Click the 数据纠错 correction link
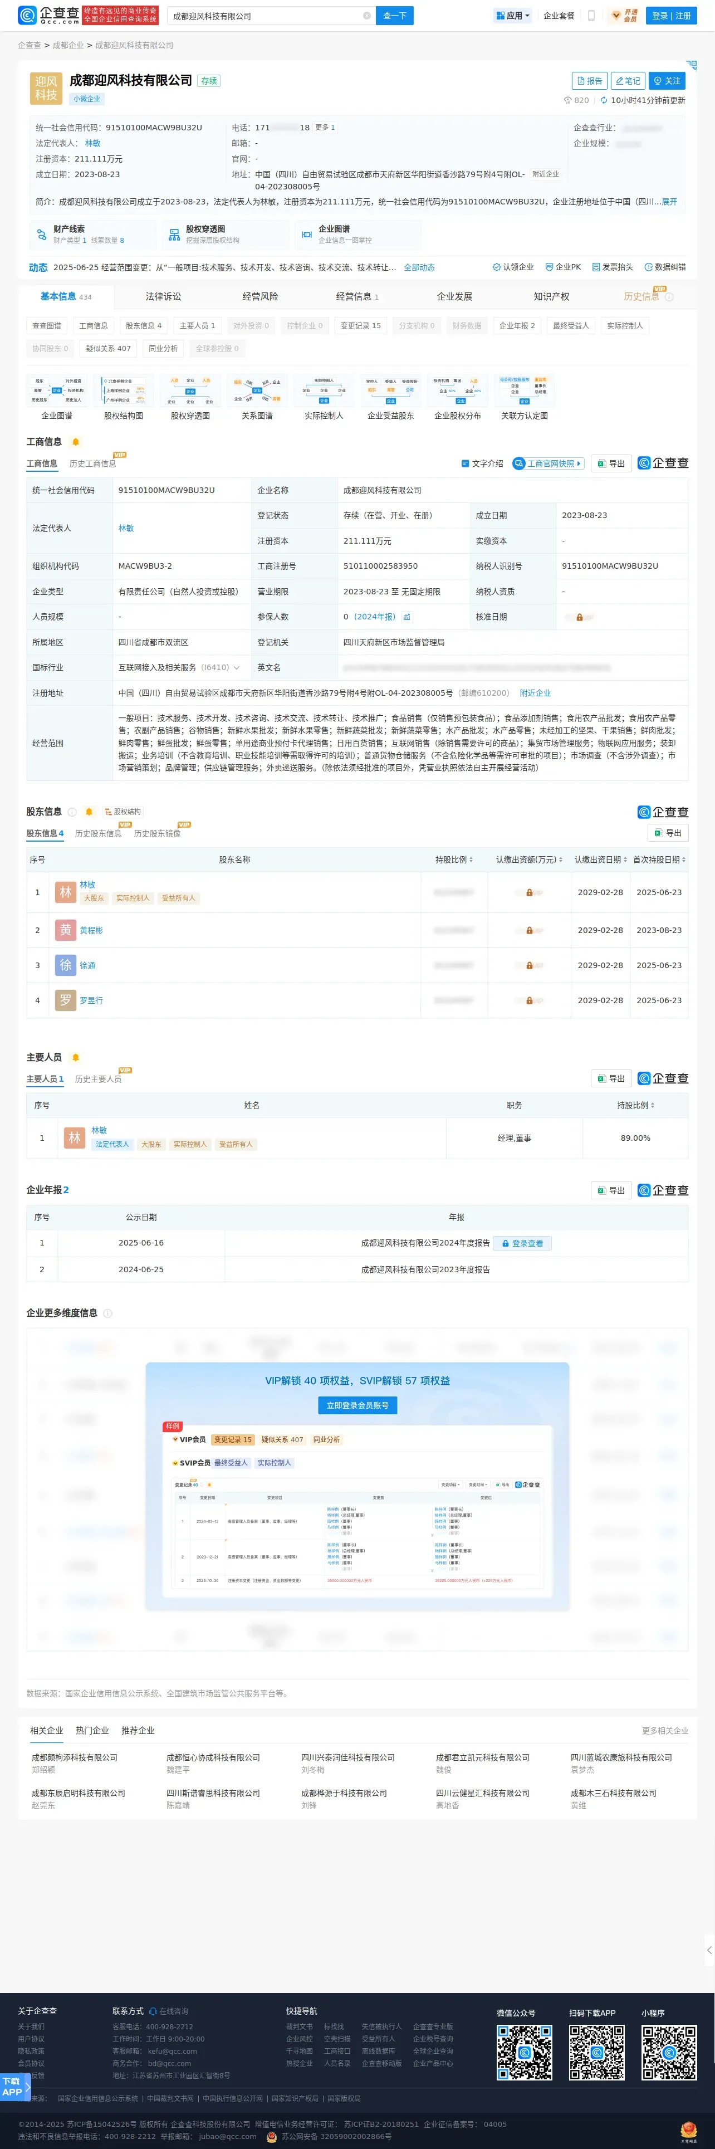 click(x=665, y=267)
